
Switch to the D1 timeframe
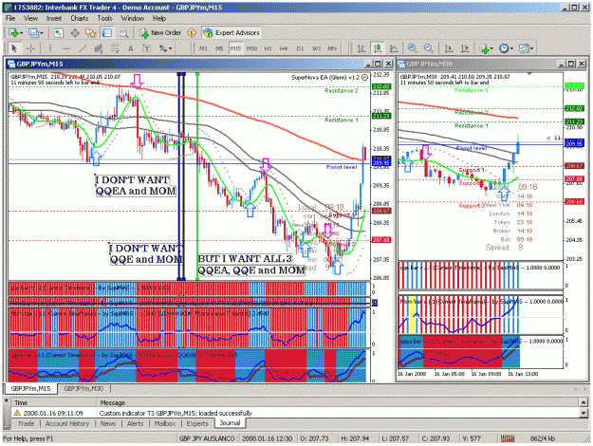tap(300, 48)
